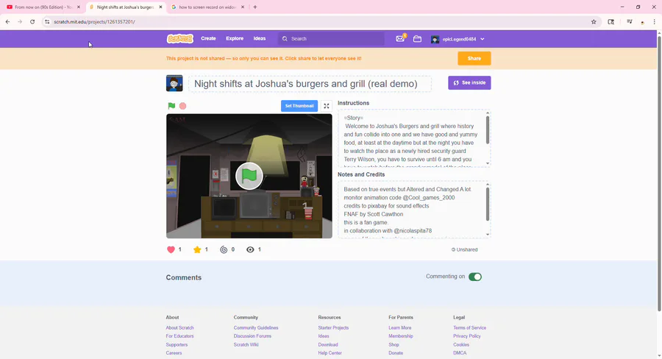Close the Google search tab
The image size is (662, 359).
tap(243, 7)
